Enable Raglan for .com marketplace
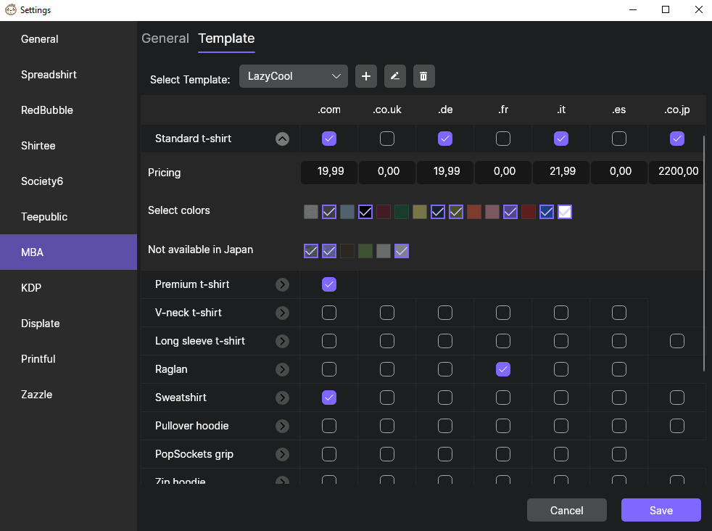The width and height of the screenshot is (712, 531). point(329,369)
